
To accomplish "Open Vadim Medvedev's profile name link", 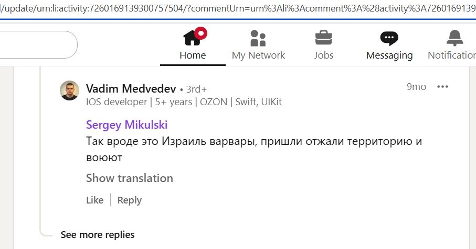I will (x=131, y=88).
